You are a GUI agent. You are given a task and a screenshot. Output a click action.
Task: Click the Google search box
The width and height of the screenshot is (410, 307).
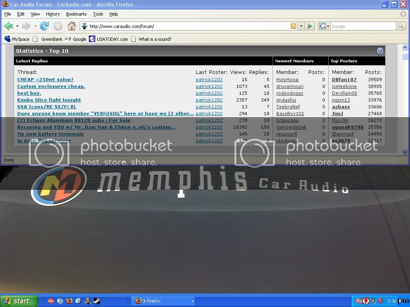click(364, 26)
